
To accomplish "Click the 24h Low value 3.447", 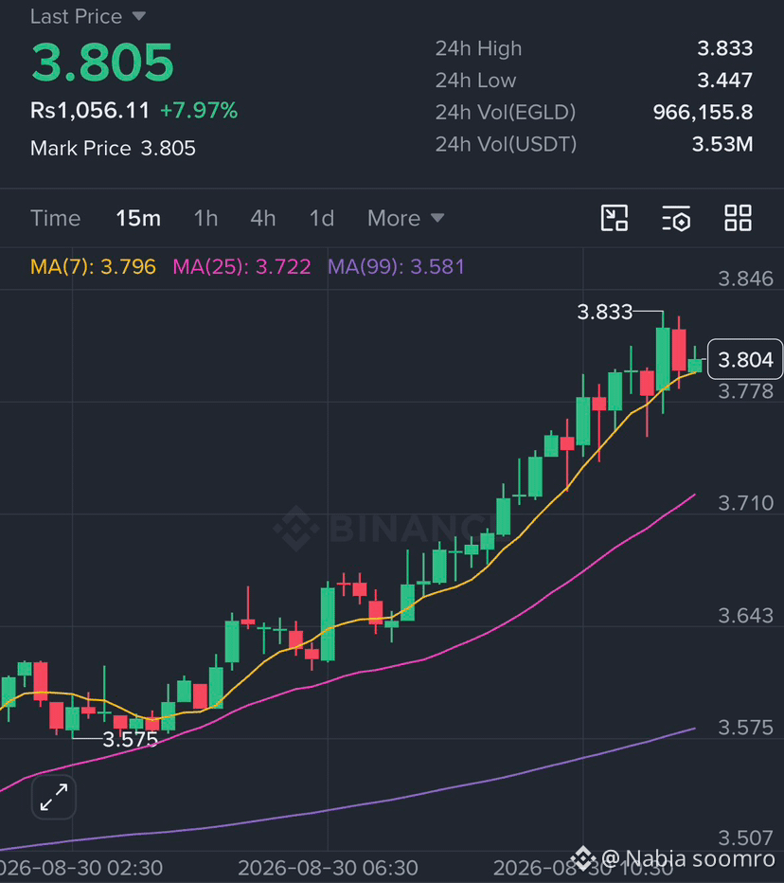I will coord(725,80).
